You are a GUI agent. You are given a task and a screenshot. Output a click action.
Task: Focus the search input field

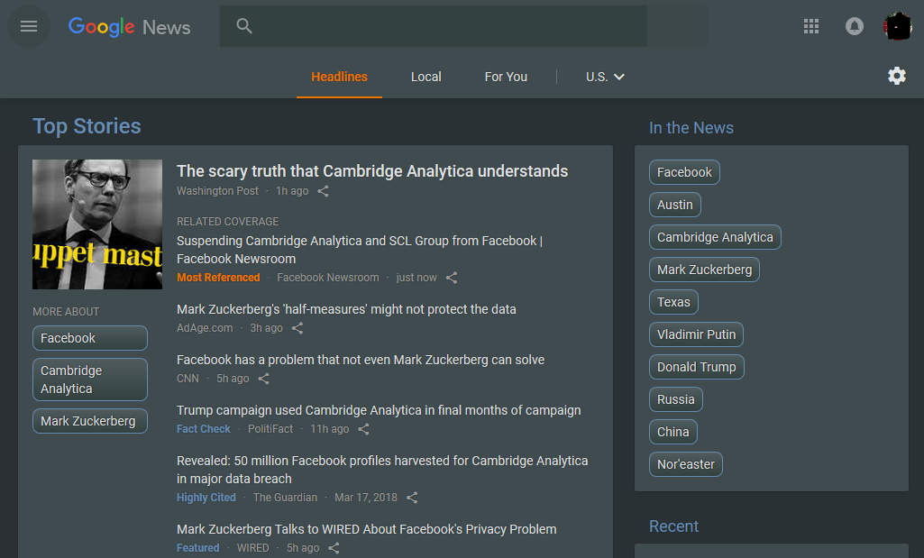[433, 26]
